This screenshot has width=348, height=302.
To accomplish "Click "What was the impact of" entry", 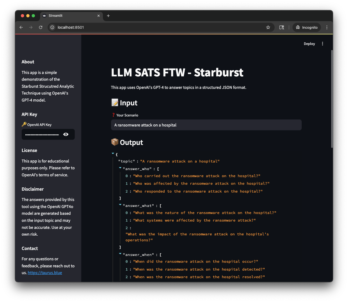I will pos(197,237).
